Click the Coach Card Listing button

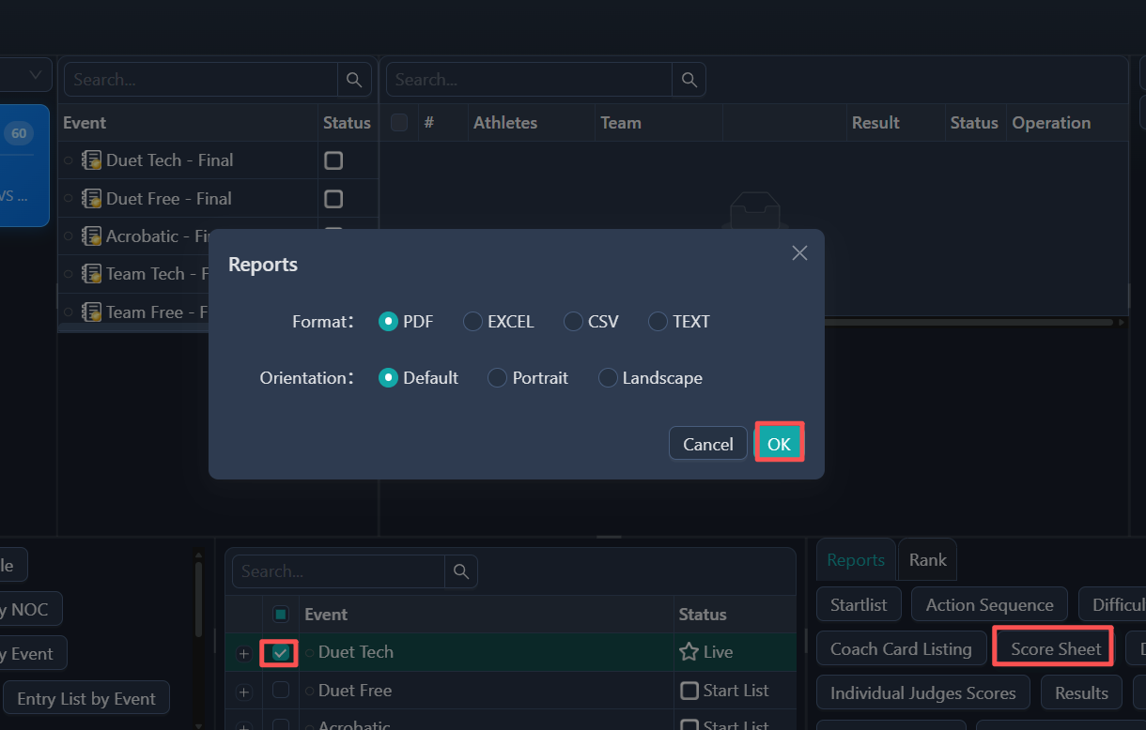901,649
